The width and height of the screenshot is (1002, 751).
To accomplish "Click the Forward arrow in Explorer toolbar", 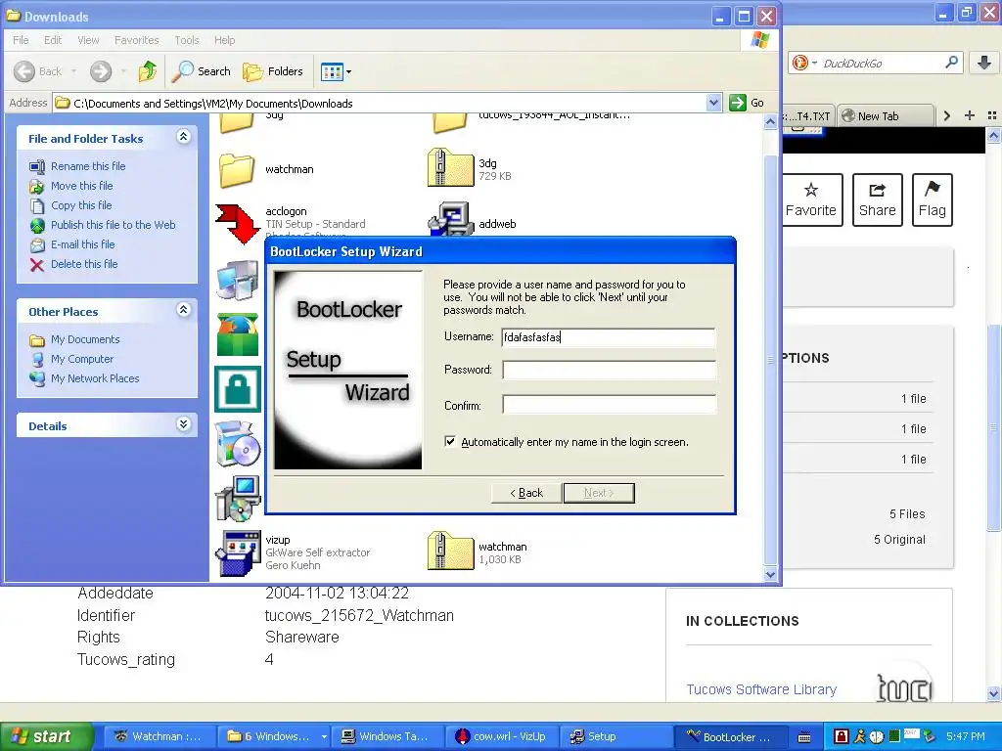I will point(101,70).
